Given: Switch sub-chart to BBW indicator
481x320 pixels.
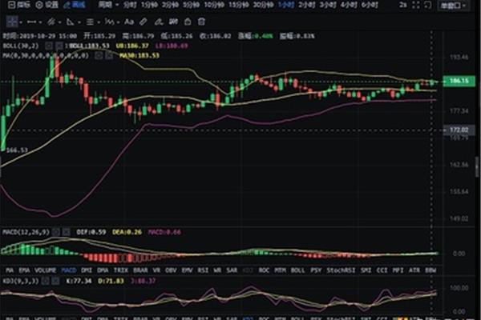Looking at the screenshot, I should click(430, 270).
